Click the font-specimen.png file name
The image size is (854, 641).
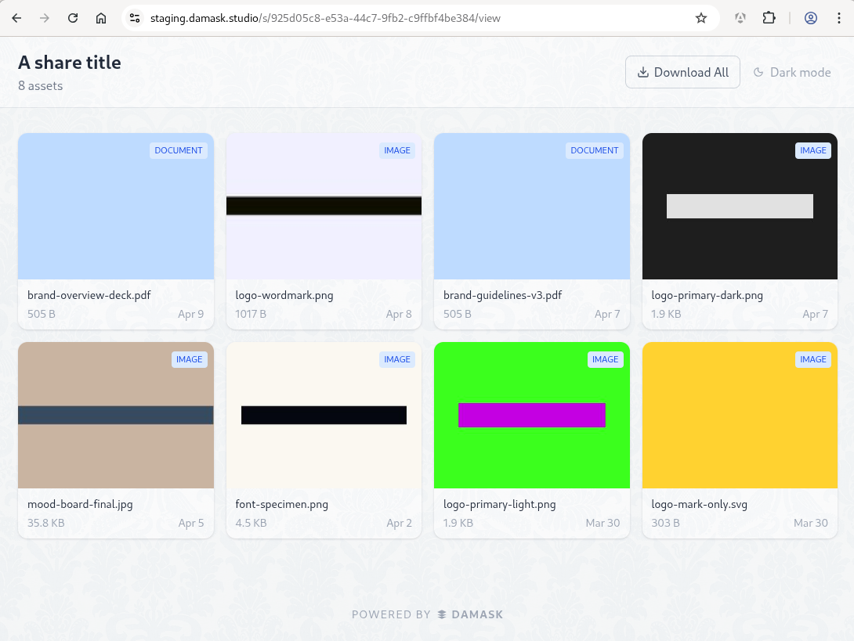(x=281, y=504)
